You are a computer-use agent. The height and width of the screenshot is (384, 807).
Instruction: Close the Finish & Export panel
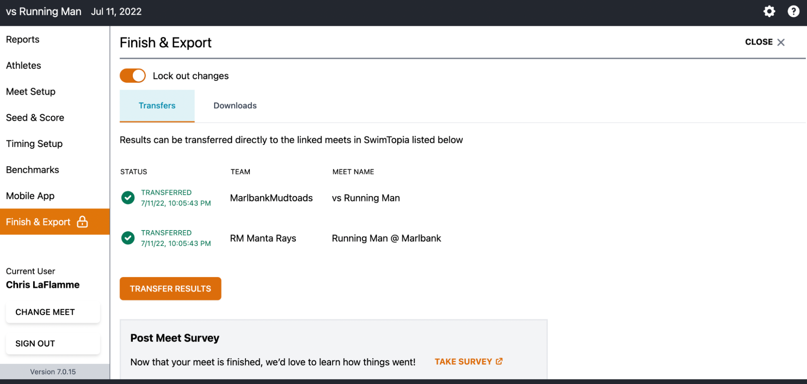pos(765,42)
